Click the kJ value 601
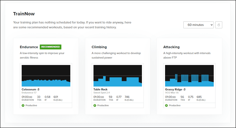This screenshot has width=236, height=128. click(x=56, y=97)
